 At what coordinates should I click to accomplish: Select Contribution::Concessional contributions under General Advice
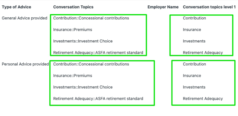point(91,18)
